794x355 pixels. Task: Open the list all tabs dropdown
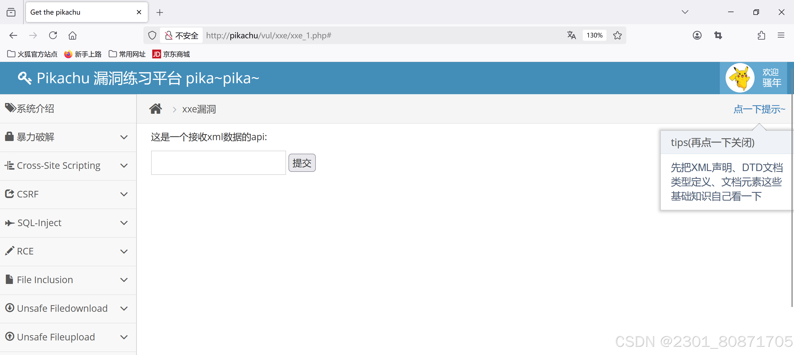pos(685,12)
